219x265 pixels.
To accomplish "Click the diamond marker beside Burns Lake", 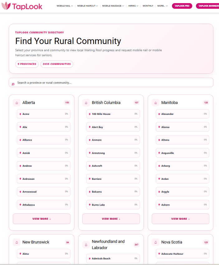I will tap(90, 205).
